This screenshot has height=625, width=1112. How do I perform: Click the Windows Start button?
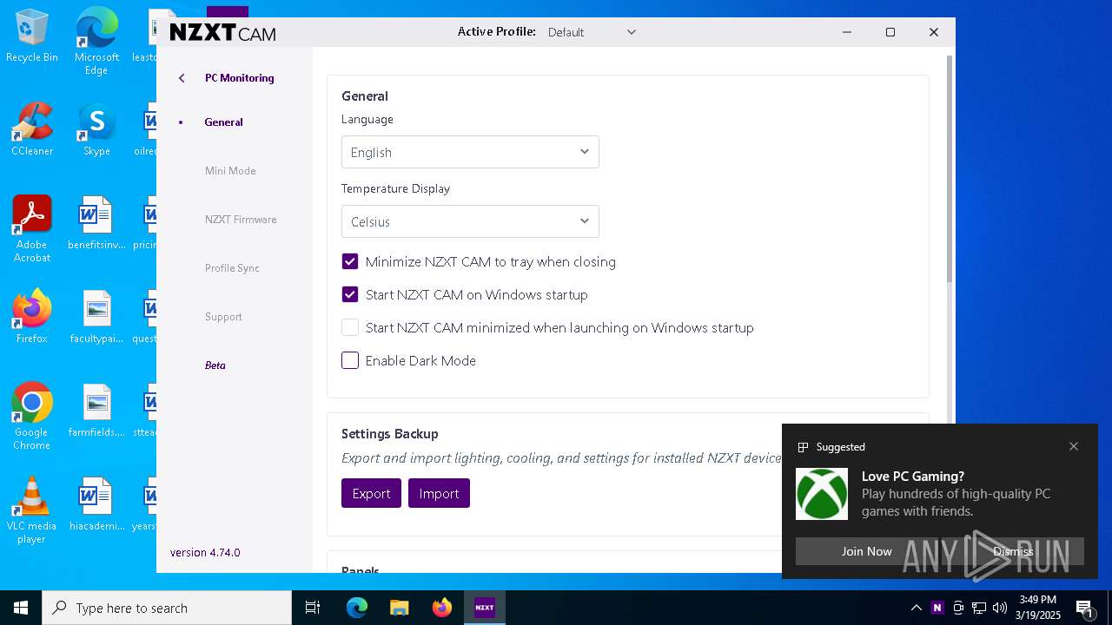point(21,608)
